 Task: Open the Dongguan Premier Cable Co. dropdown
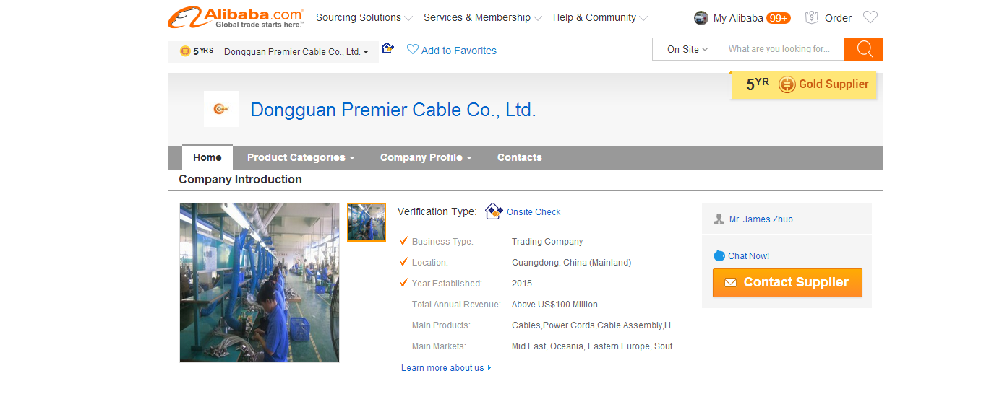(296, 52)
